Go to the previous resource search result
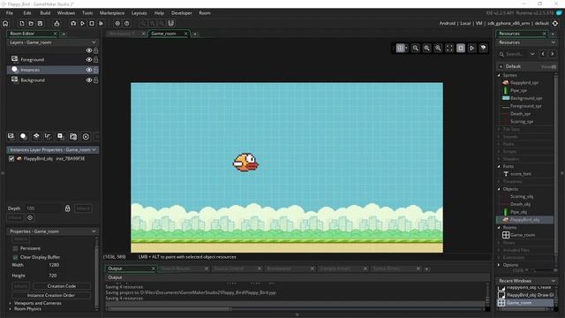 tap(543, 54)
